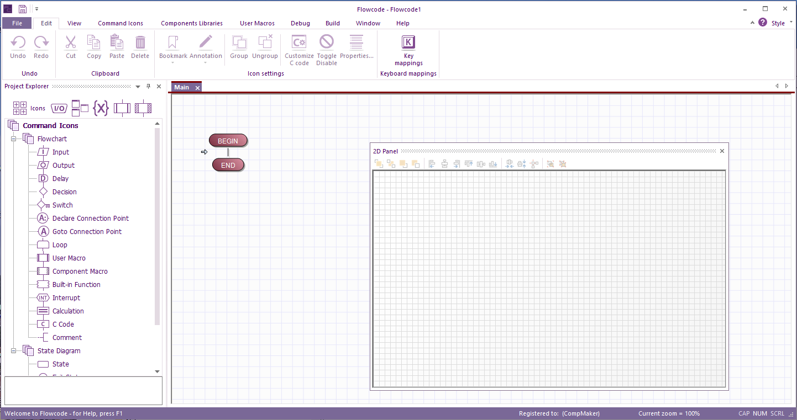
Task: Open the Components Libraries ribbon tab
Action: point(192,23)
